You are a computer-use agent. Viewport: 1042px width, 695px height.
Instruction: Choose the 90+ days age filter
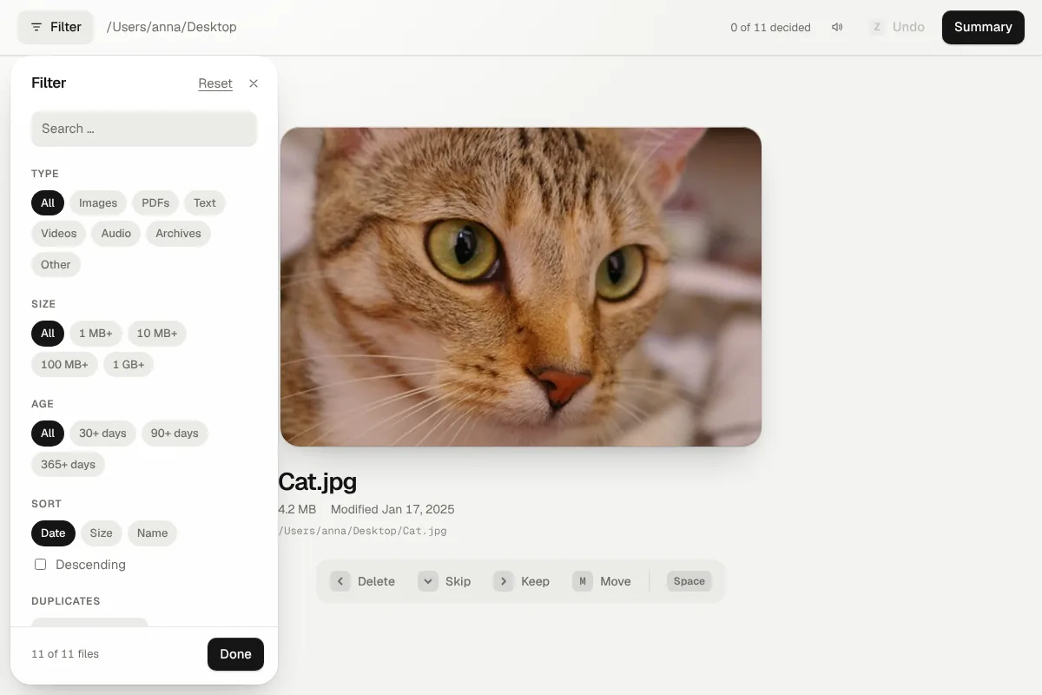[x=175, y=434]
